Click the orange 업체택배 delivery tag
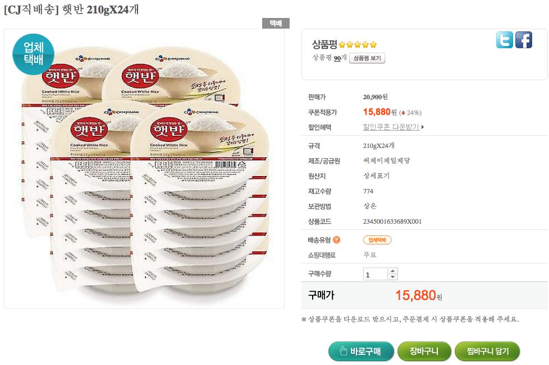Screen dimensions: 549x365 click(x=377, y=240)
